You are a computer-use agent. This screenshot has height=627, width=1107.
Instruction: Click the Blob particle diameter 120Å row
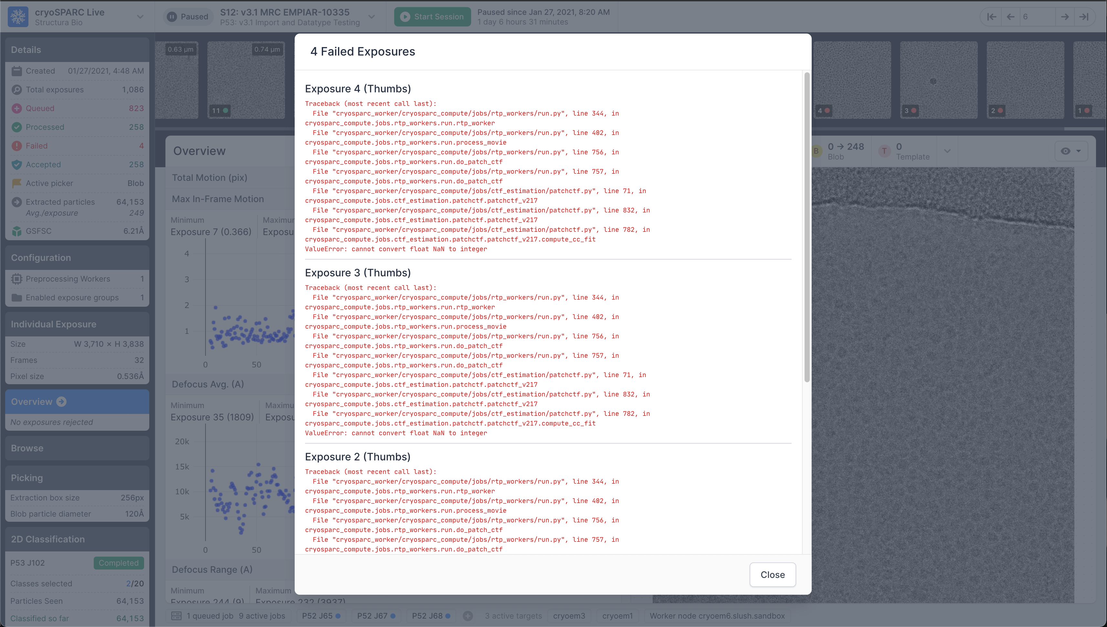point(77,514)
